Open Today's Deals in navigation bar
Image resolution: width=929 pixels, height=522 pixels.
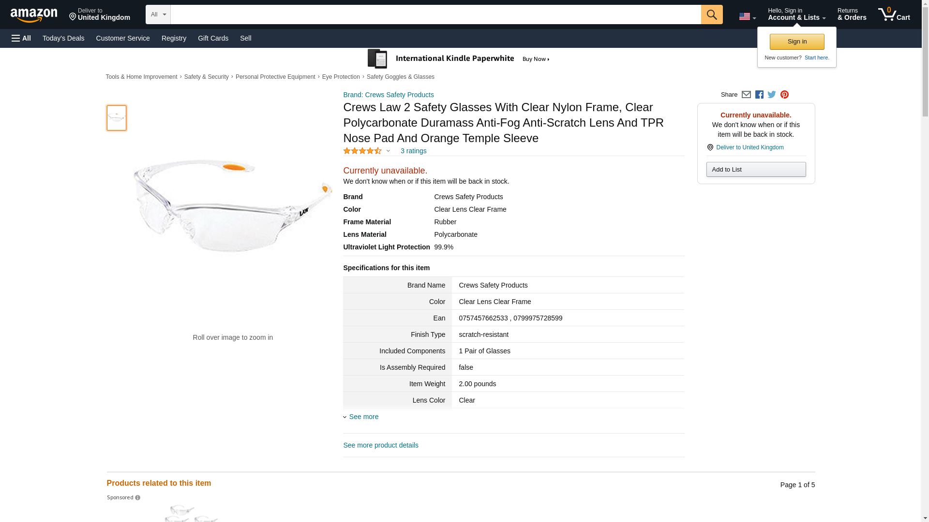63,38
